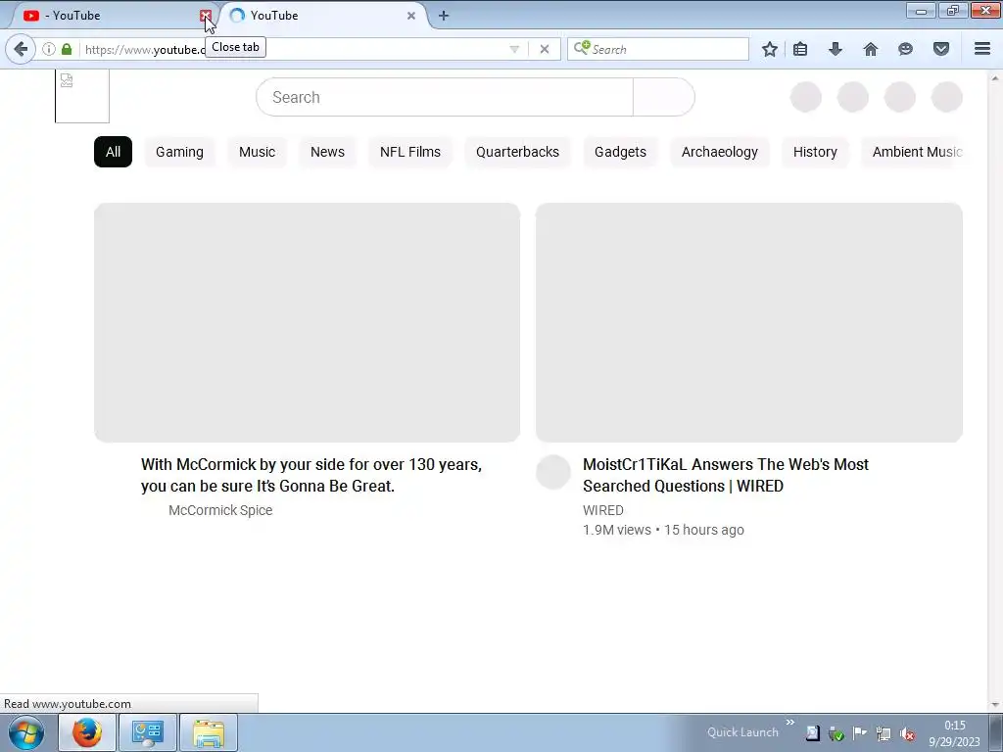Open the control panel taskbar icon
The image size is (1003, 752).
pyautogui.click(x=147, y=732)
